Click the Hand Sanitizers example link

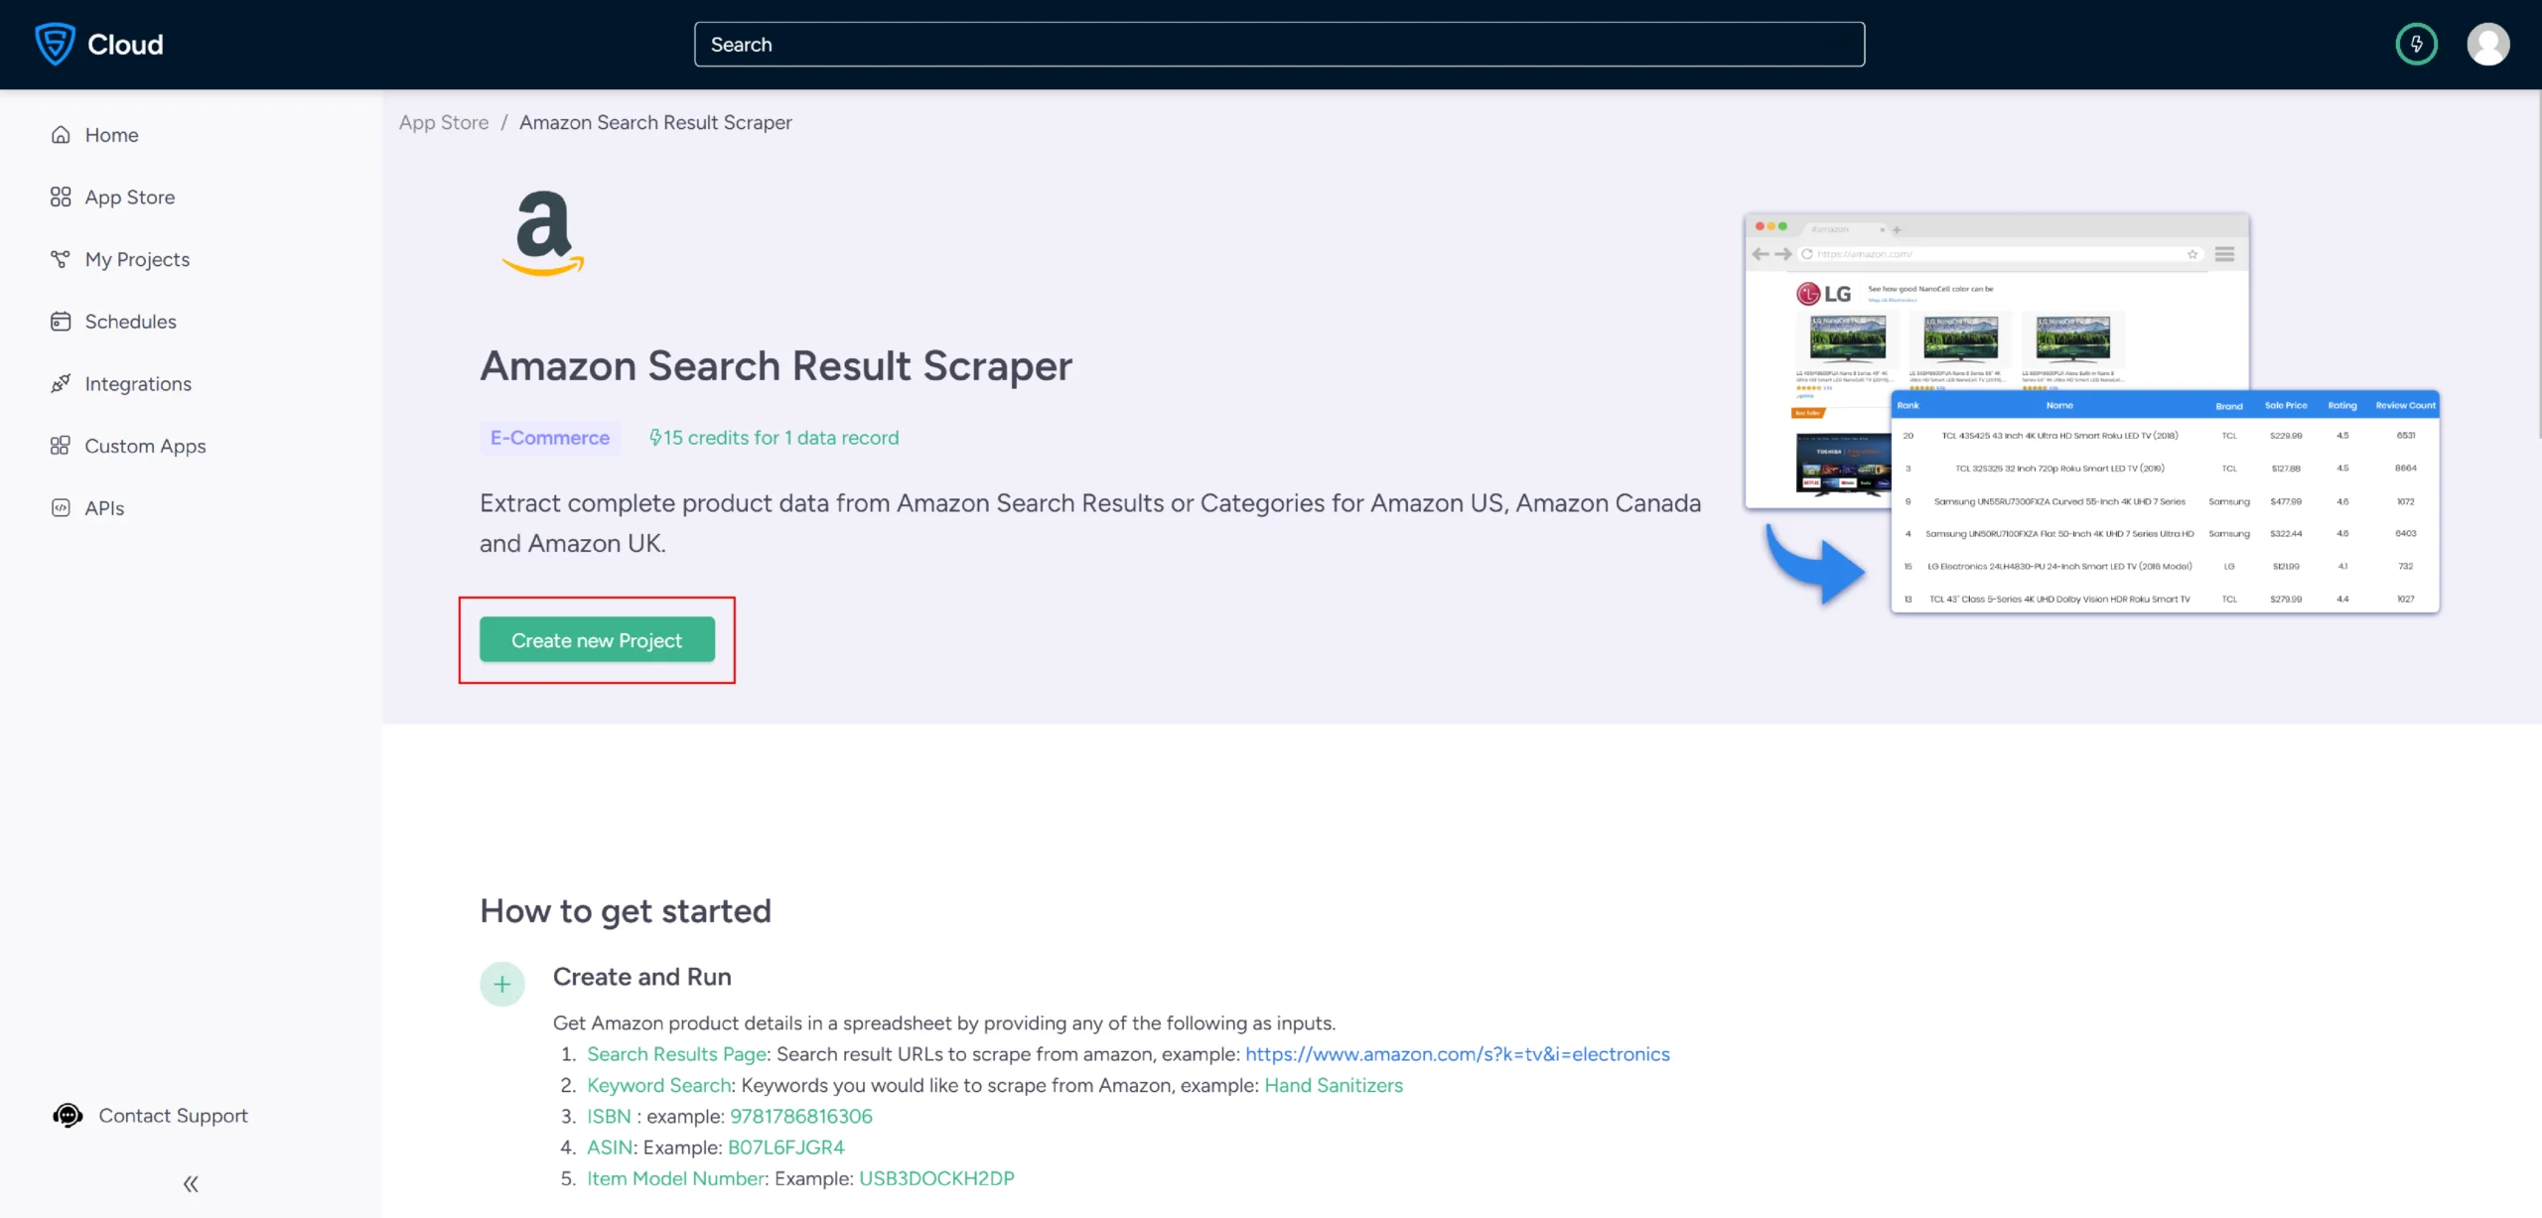tap(1334, 1085)
